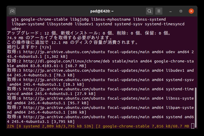Image resolution: width=204 pixels, height=136 pixels.
Task: Click the 22% download progress text
Action: [x=11, y=126]
